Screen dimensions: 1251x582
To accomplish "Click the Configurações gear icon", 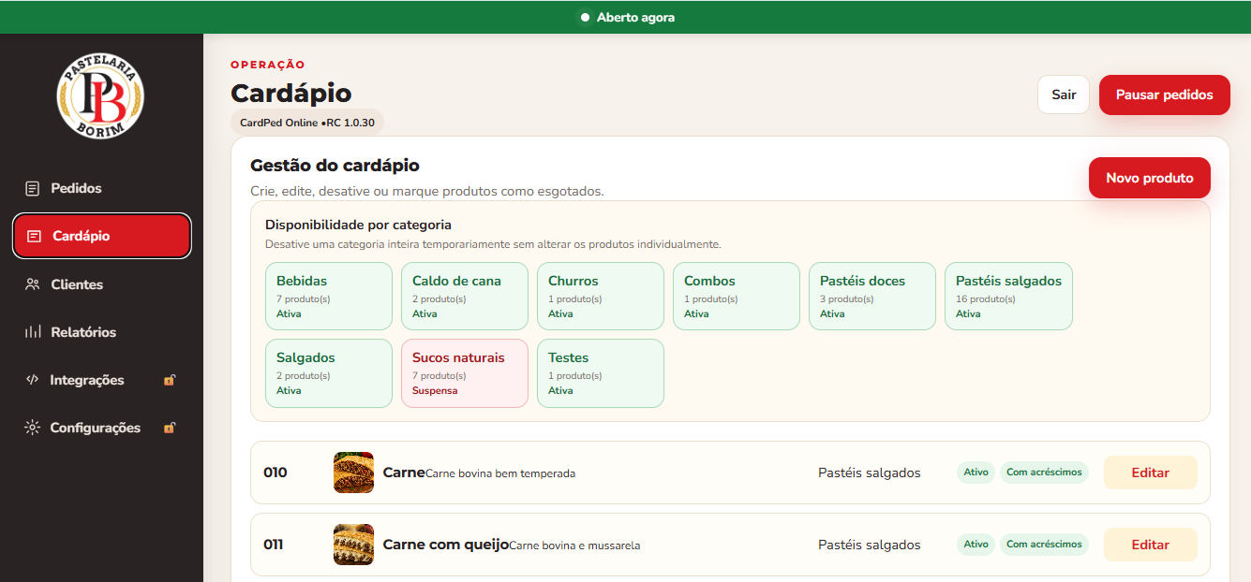I will 33,428.
